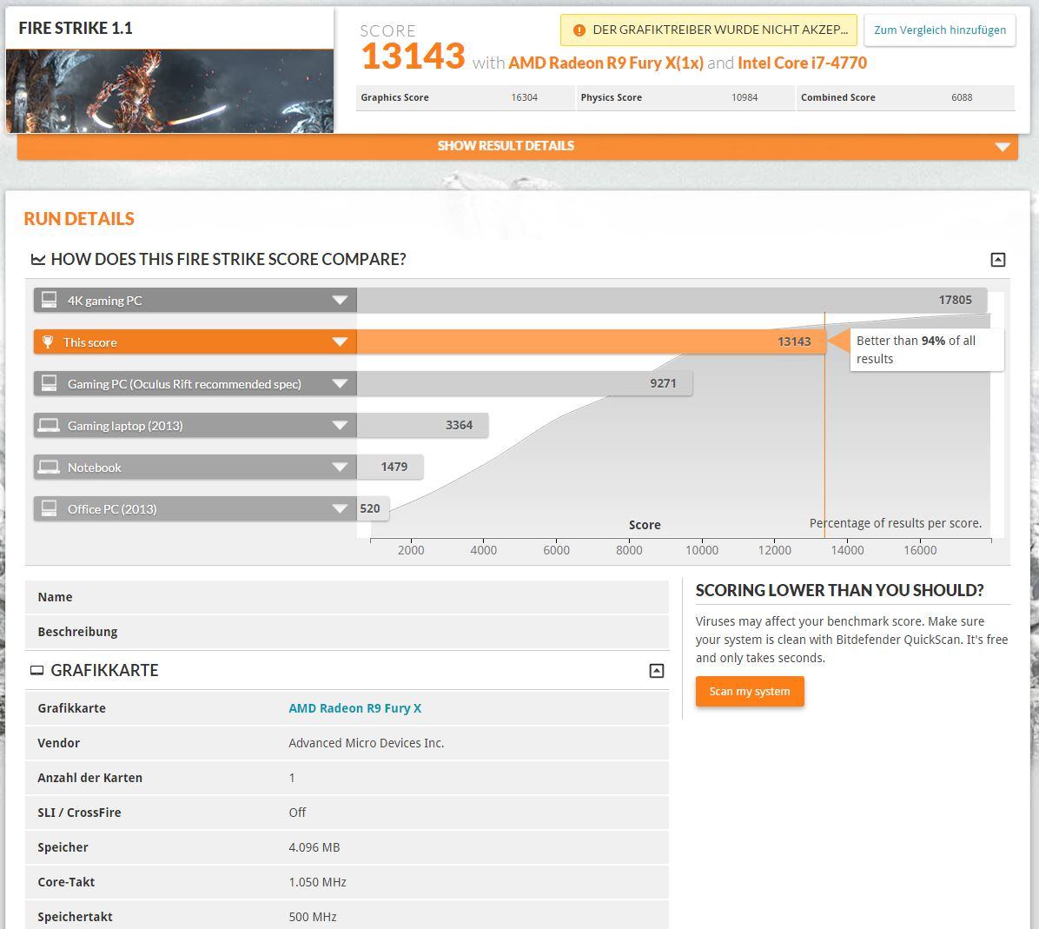1039x929 pixels.
Task: Expand the Gaming PC (Oculus Rift) dropdown arrow
Action: [340, 384]
